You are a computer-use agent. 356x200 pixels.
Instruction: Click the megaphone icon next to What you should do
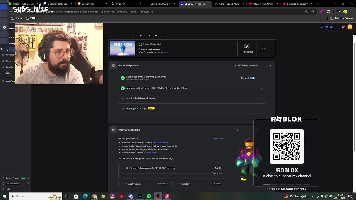pyautogui.click(x=113, y=130)
